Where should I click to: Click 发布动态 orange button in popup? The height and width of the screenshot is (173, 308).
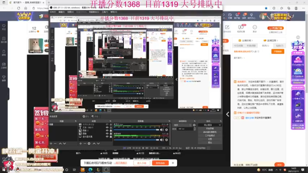160,163
